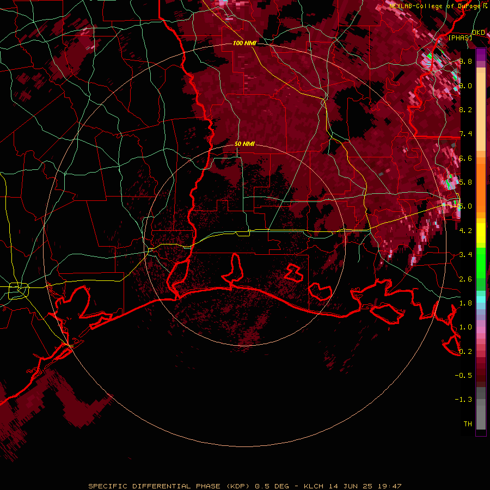Click the 50 NMI range ring label
This screenshot has width=490, height=490.
pos(244,144)
